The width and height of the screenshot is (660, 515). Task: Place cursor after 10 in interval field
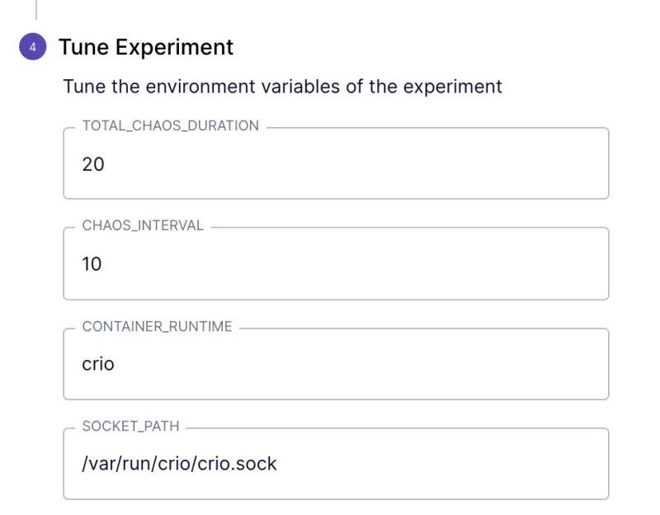[105, 265]
